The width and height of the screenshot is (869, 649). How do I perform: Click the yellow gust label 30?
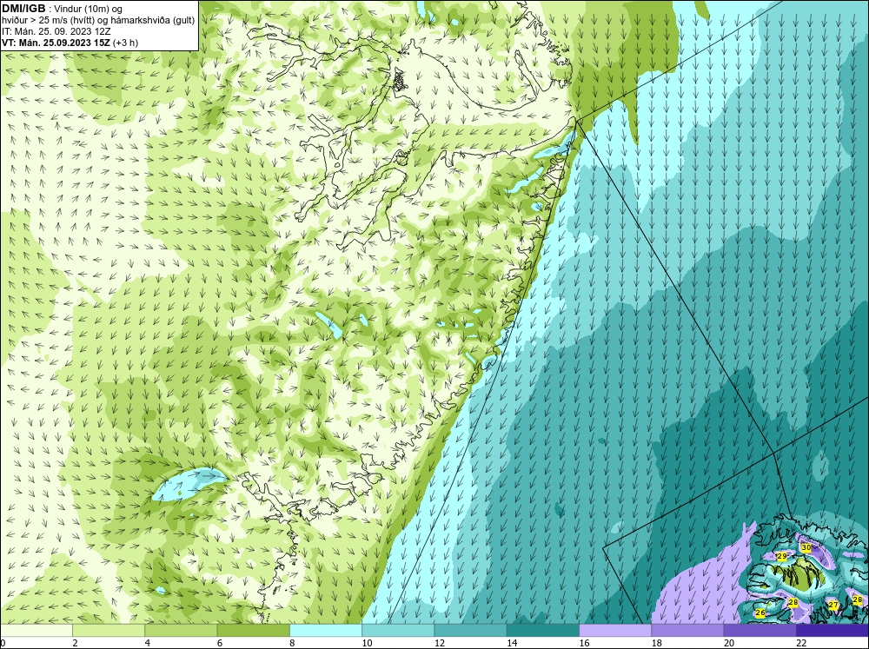tap(806, 547)
